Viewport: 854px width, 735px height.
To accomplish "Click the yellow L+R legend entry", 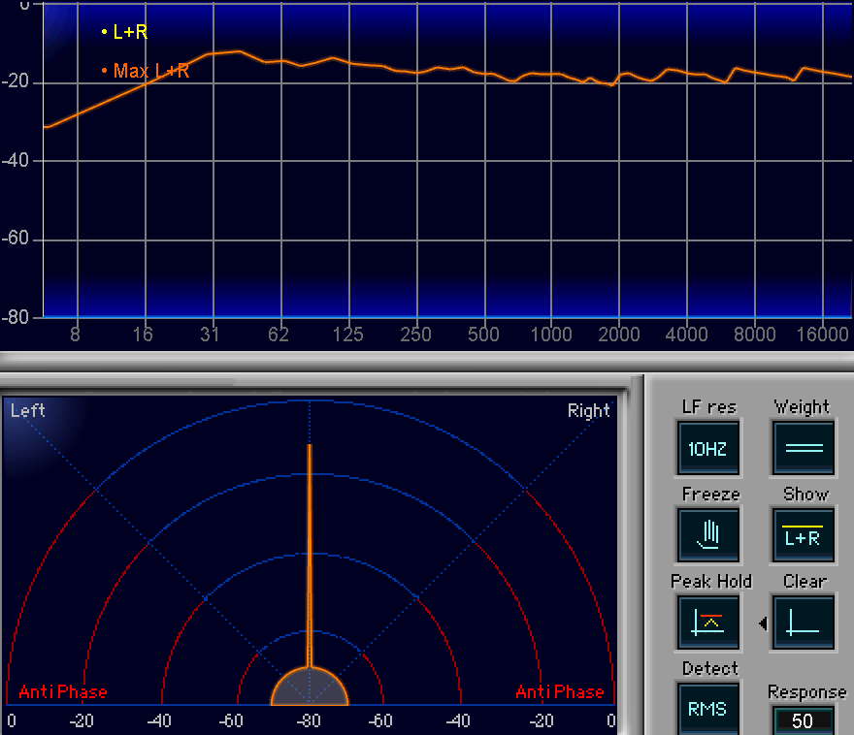I will point(125,32).
